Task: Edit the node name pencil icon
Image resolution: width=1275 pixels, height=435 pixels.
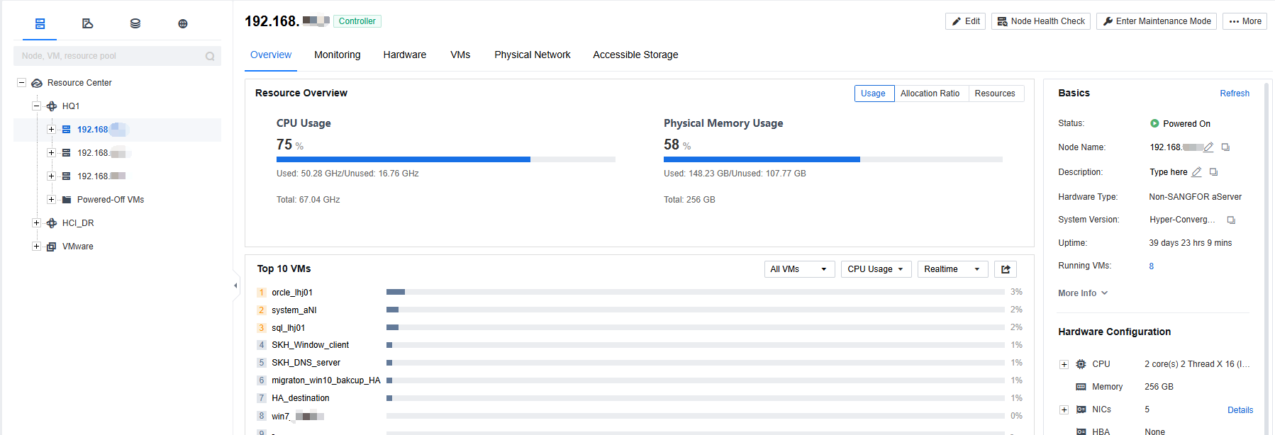Action: pyautogui.click(x=1209, y=147)
